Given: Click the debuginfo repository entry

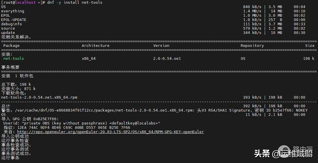Looking at the screenshot, I should 12,24.
